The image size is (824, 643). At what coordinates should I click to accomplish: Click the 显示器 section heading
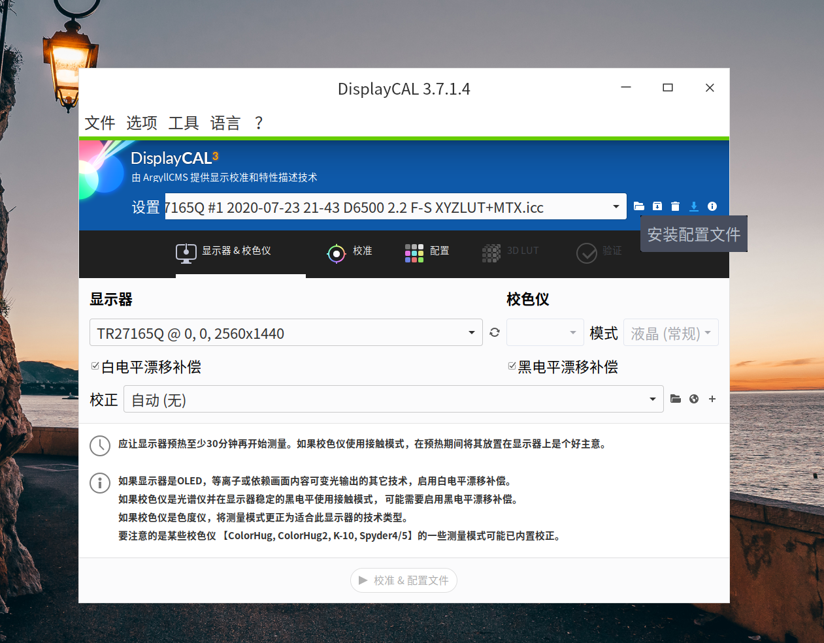coord(111,300)
